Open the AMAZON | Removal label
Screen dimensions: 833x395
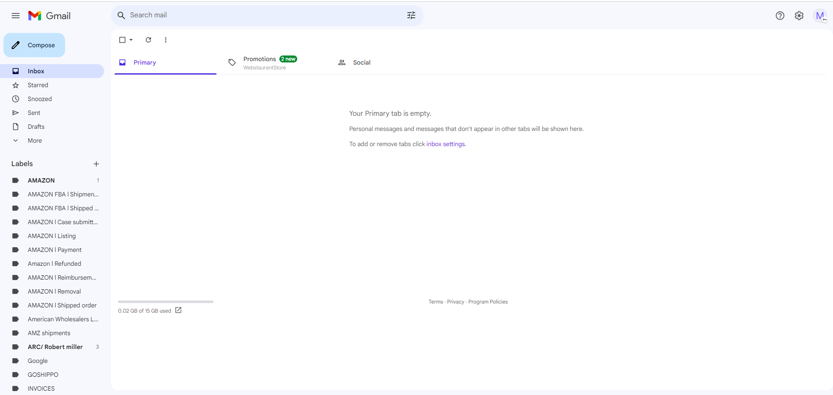coord(52,291)
